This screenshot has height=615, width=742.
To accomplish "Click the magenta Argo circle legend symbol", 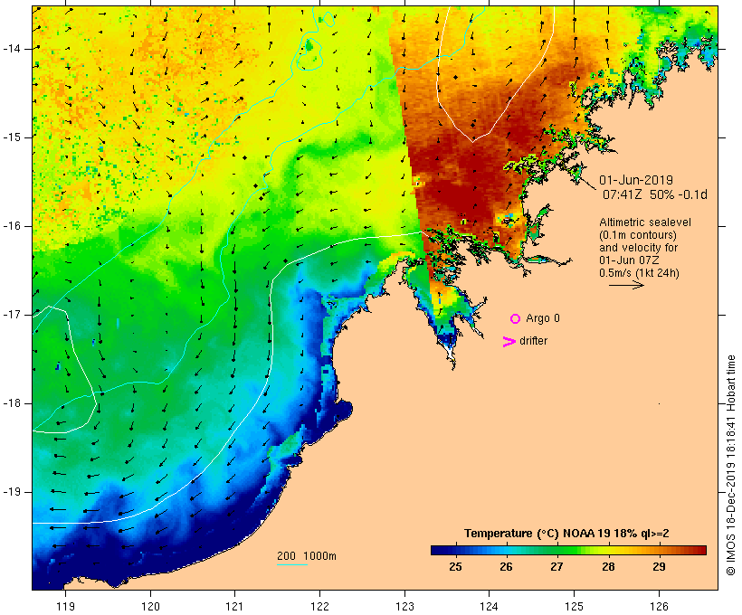I will click(x=516, y=319).
